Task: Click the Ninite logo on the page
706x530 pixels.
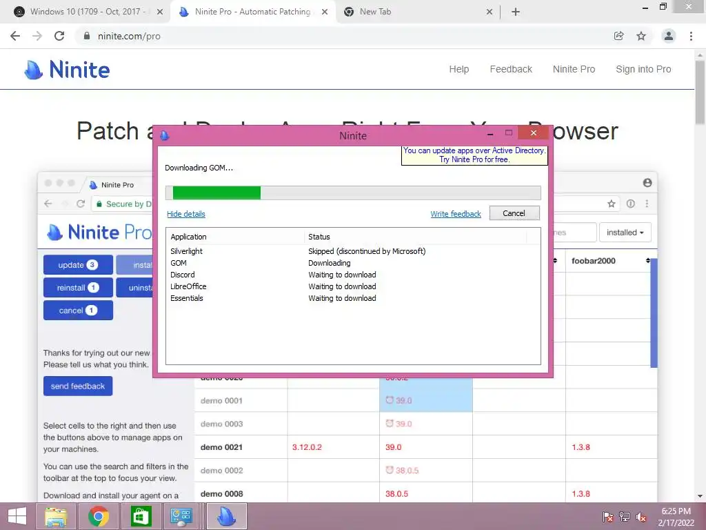Action: (67, 70)
